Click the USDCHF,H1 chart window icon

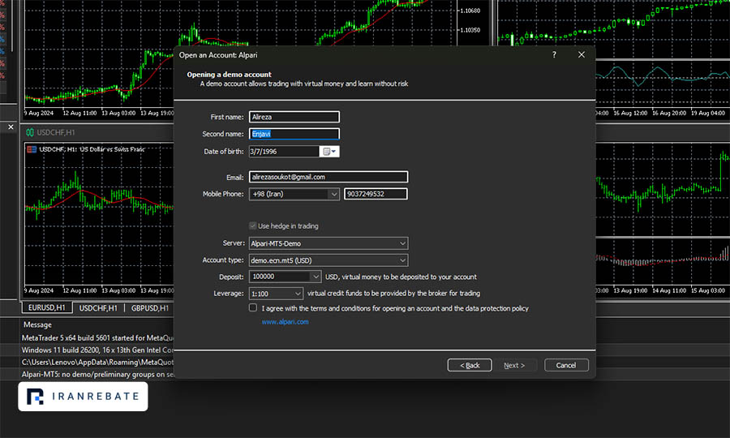[x=30, y=133]
